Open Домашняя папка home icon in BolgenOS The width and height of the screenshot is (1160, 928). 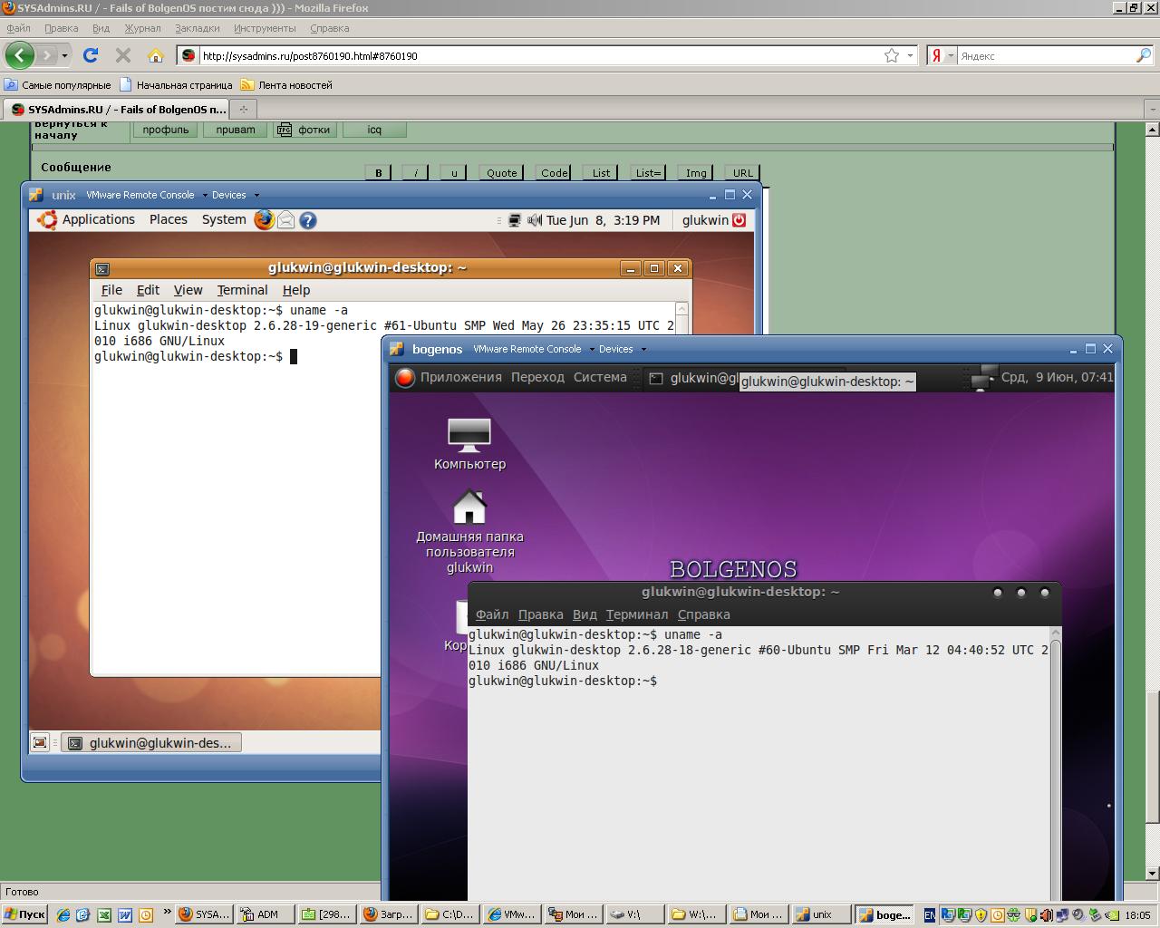pyautogui.click(x=469, y=530)
